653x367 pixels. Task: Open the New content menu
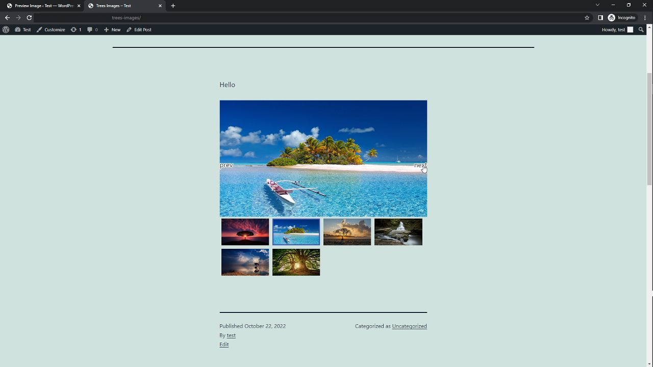pos(112,30)
